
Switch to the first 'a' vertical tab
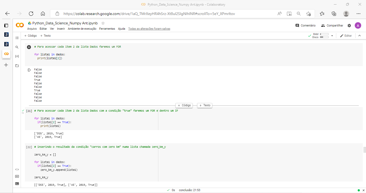coord(6,35)
